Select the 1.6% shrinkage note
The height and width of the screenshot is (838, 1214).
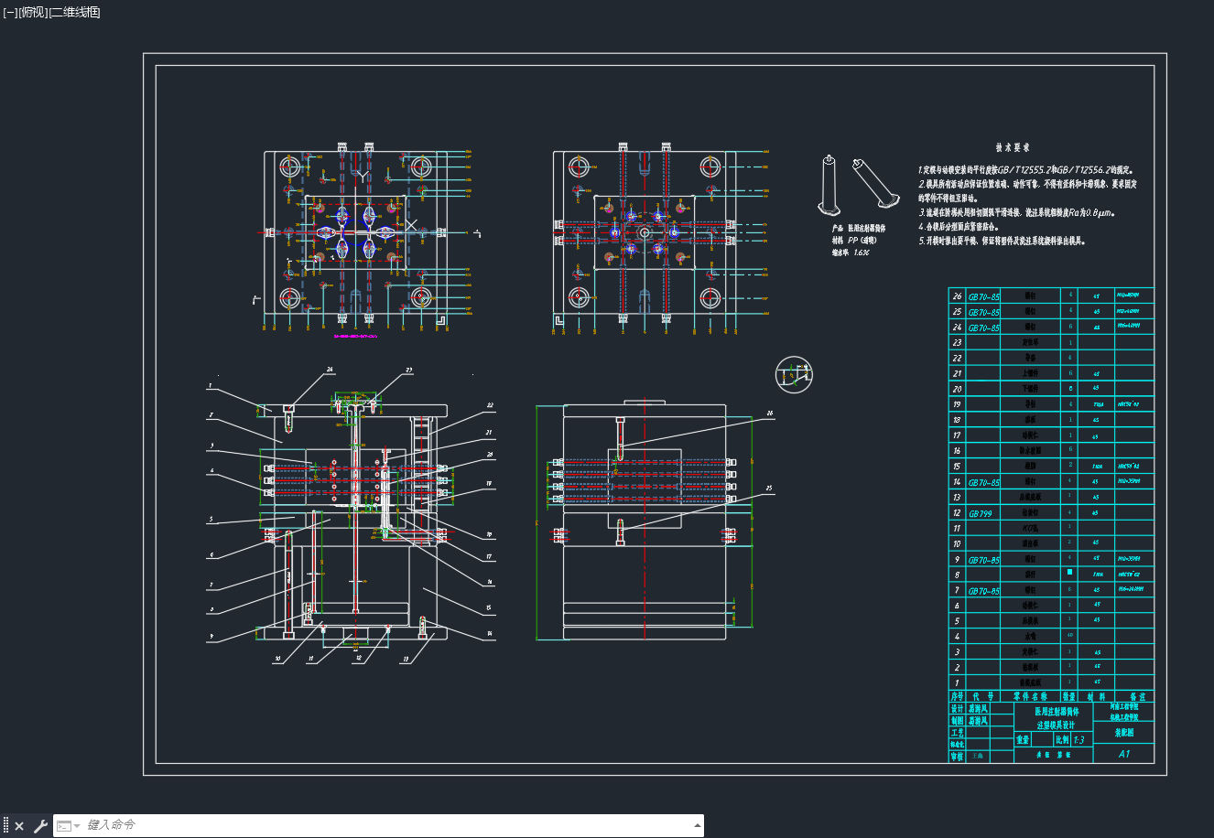tap(851, 252)
